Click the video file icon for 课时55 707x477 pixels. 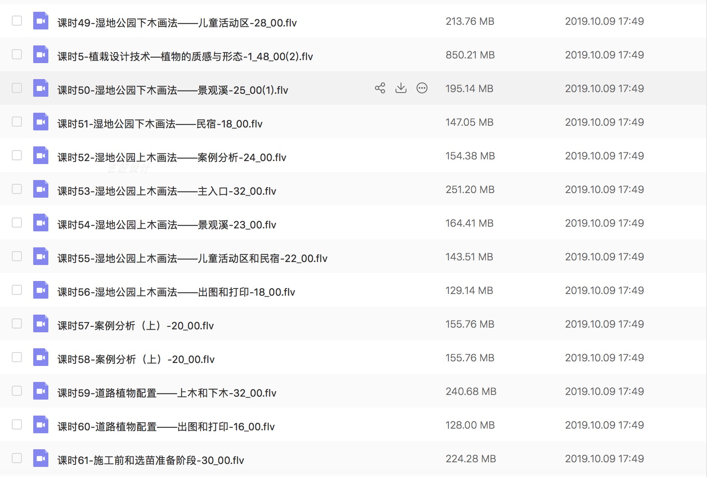pyautogui.click(x=41, y=256)
